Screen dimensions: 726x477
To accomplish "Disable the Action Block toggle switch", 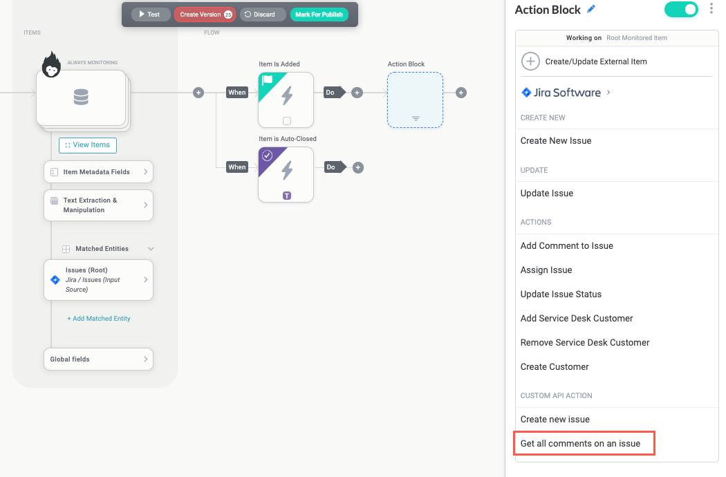I will (681, 10).
